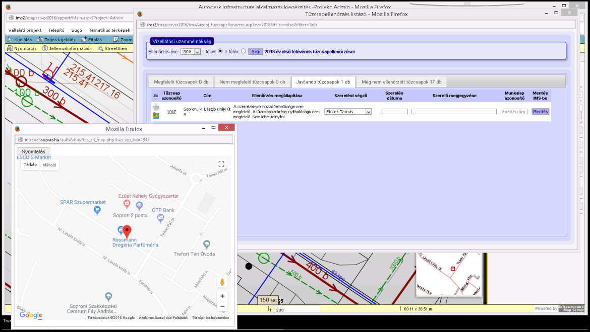Click the Szűr filter button
The height and width of the screenshot is (332, 590).
pyautogui.click(x=256, y=52)
